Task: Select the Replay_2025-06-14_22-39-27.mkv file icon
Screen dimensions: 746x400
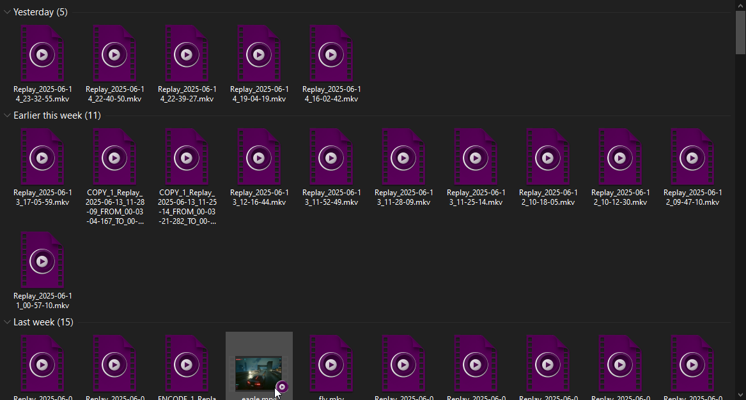Action: pyautogui.click(x=187, y=53)
